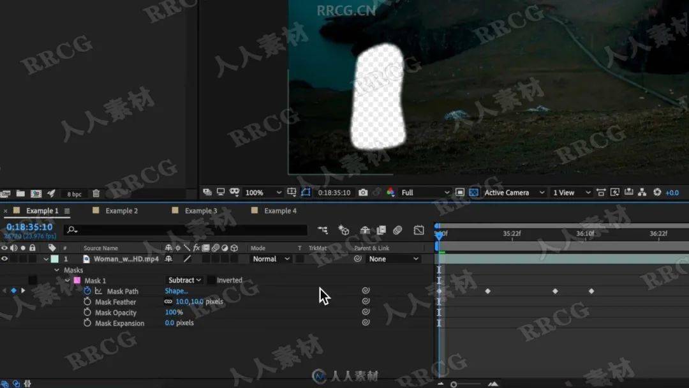Click the pink Mask 1 color swatch
Screen dimensions: 689x388
pos(77,280)
